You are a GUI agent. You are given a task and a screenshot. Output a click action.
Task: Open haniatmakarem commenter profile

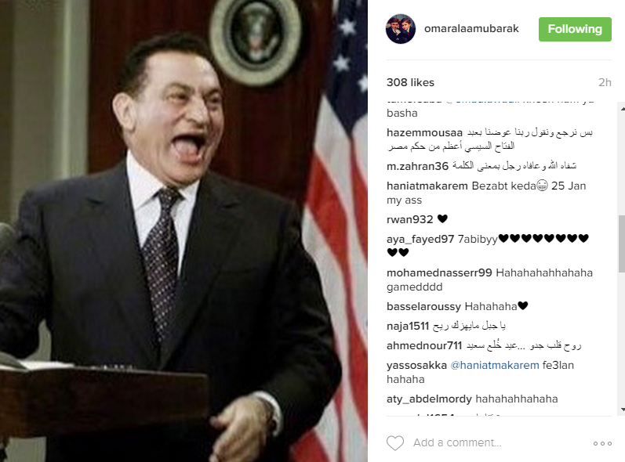point(427,186)
